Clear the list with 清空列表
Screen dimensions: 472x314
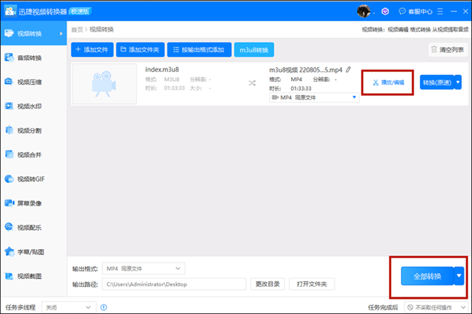(x=448, y=50)
